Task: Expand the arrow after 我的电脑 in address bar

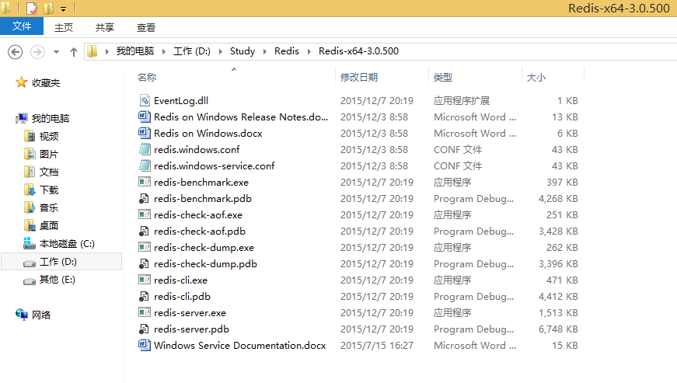Action: pos(164,51)
